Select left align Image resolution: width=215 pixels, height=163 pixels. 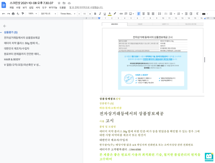[139, 14]
